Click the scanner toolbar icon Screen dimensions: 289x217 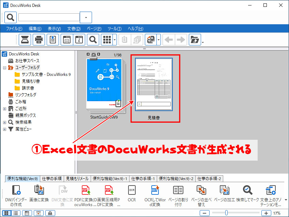tap(25, 40)
